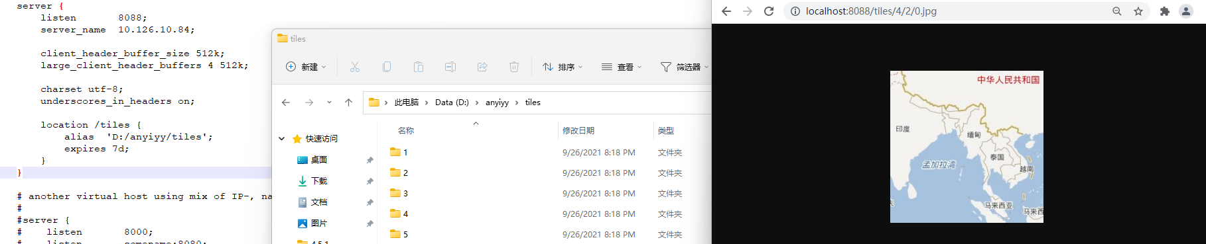Image resolution: width=1206 pixels, height=244 pixels.
Task: Click the pin icon beside 文档
Action: (x=369, y=202)
